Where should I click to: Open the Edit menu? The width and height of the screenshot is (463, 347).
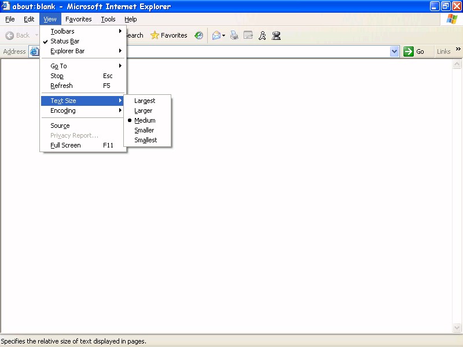click(x=29, y=19)
